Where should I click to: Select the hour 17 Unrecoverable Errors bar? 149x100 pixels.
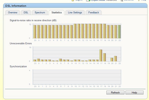101,55
